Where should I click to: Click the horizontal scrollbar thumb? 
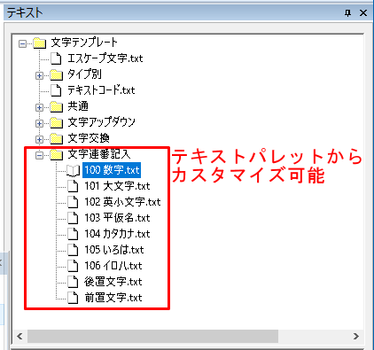[152, 336]
